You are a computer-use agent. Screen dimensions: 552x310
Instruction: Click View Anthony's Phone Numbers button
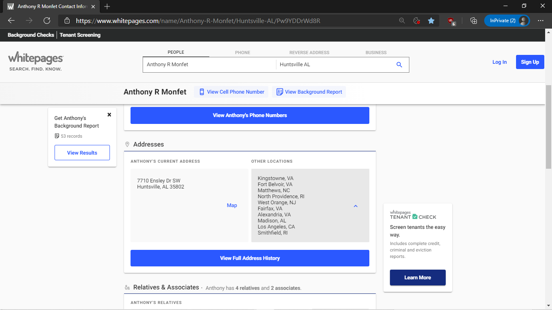click(x=250, y=115)
